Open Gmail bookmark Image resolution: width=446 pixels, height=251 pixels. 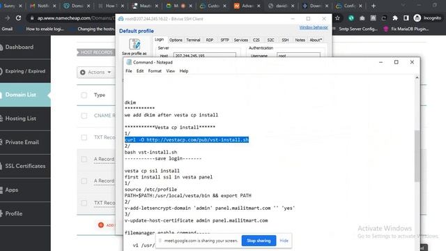coord(7,29)
